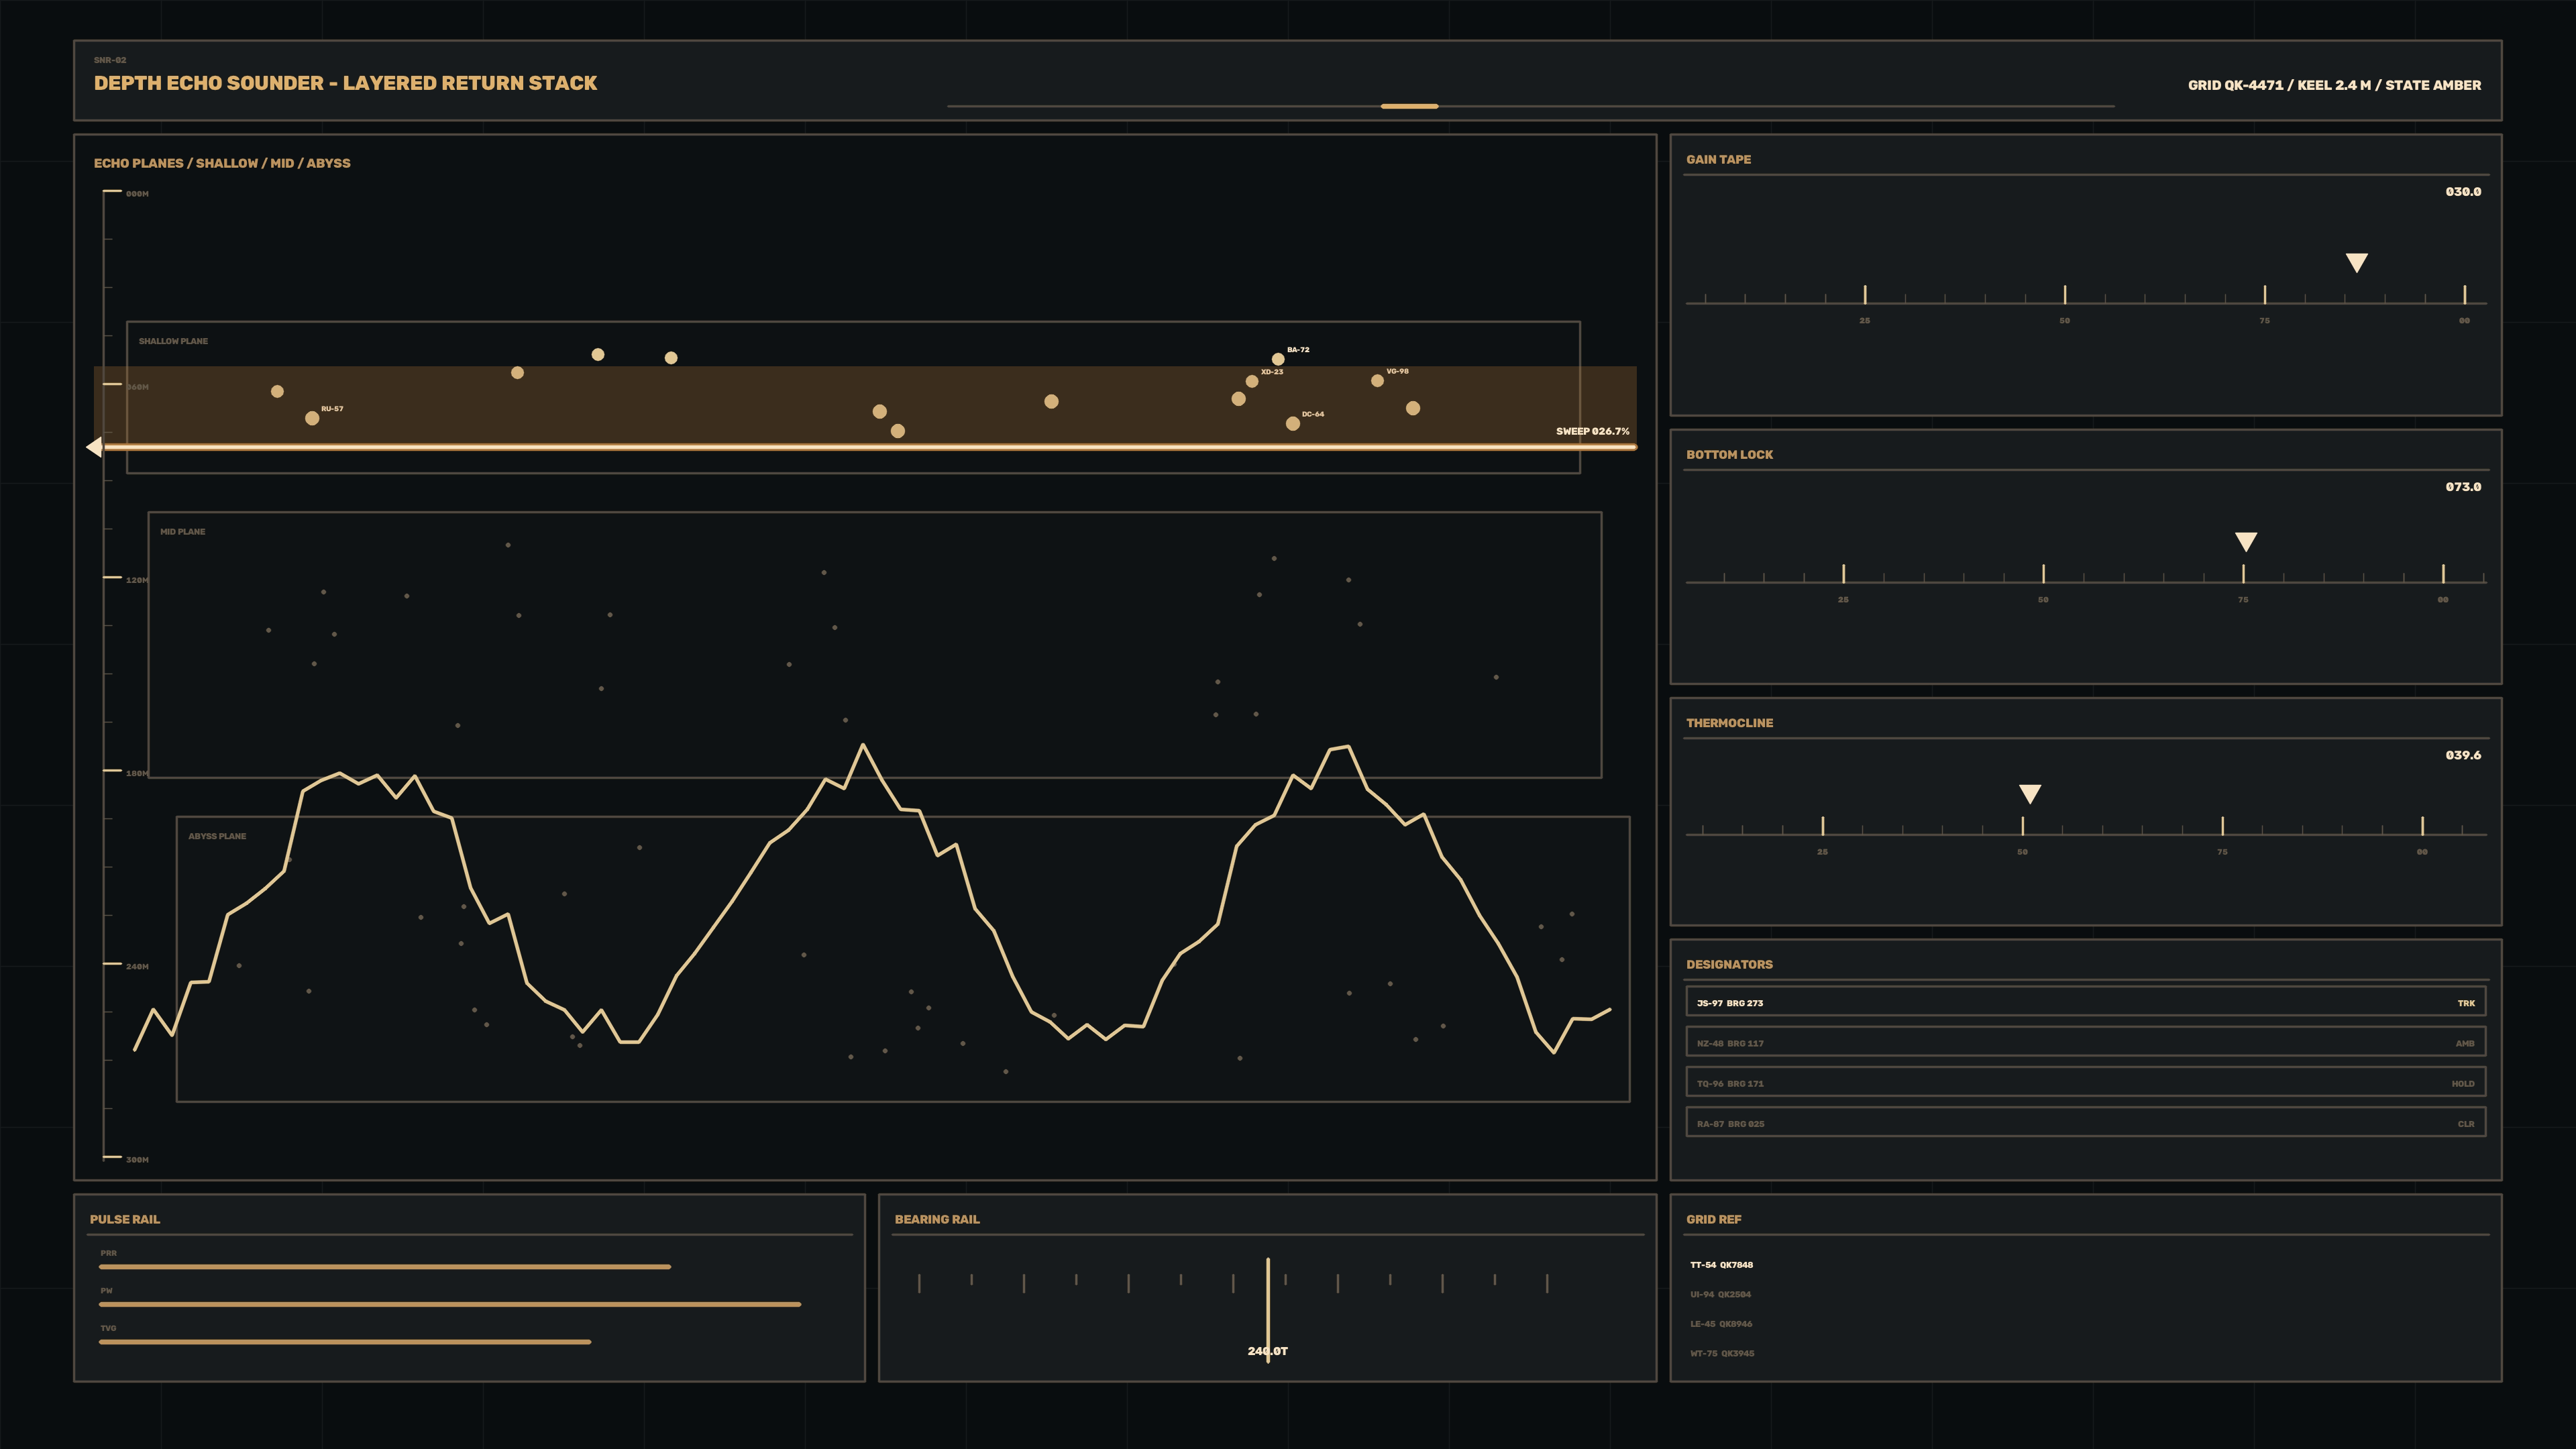Click the TVG bar in Pulse Rail
This screenshot has height=1449, width=2576.
coord(345,1342)
